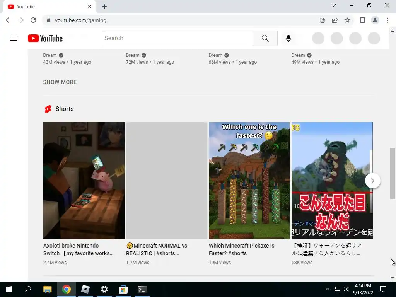
Task: Click the 2.4M views text
Action: click(55, 263)
